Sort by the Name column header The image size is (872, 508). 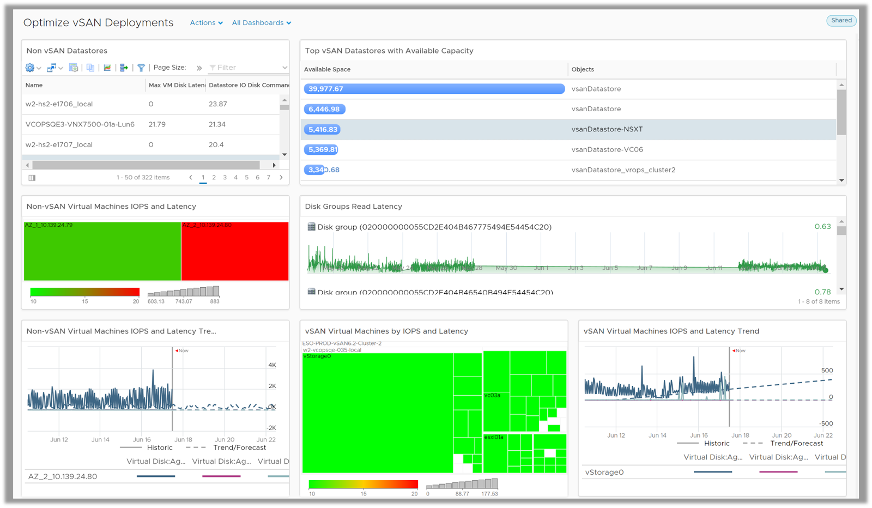click(x=34, y=85)
